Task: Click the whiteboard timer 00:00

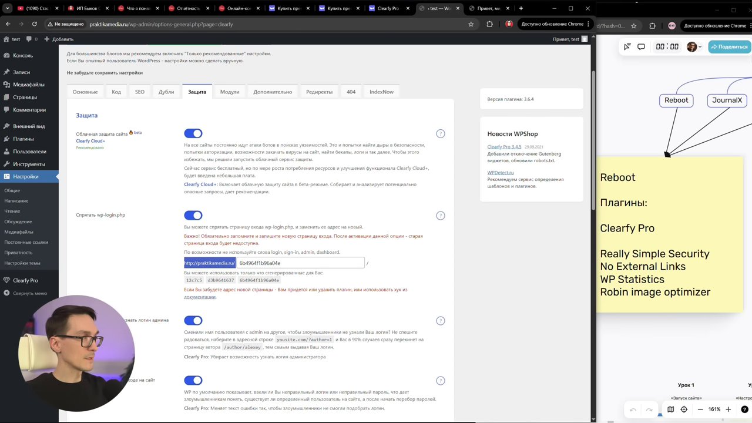Action: [x=667, y=47]
